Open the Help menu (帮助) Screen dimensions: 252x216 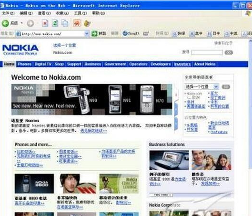click(99, 13)
